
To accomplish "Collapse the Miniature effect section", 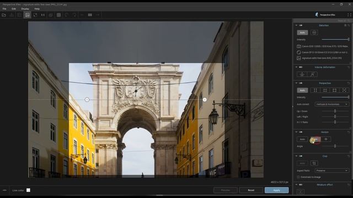I will coord(296,185).
